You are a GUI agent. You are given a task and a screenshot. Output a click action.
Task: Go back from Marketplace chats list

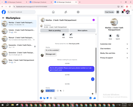coord(3,18)
